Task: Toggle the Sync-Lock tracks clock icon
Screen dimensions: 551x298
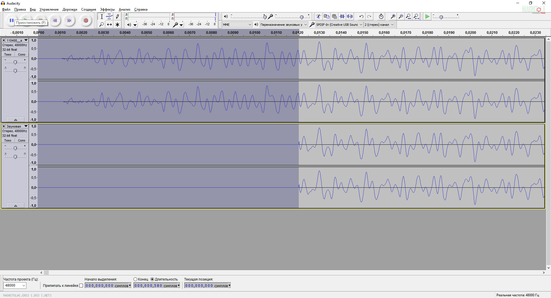Action: coord(381,16)
